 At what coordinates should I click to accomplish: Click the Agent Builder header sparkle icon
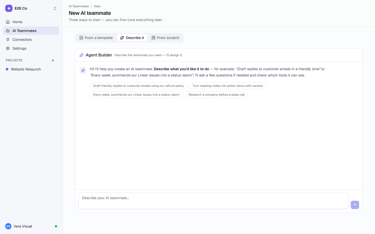click(x=82, y=55)
